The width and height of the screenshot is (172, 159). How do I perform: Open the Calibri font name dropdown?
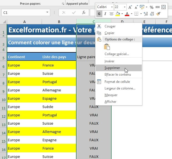pyautogui.click(x=112, y=7)
